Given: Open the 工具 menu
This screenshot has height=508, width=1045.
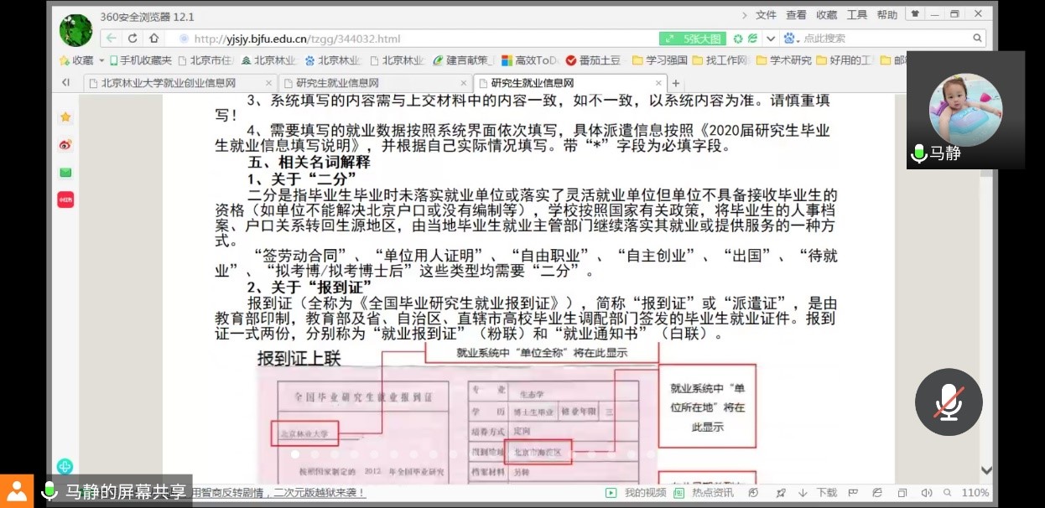Looking at the screenshot, I should coord(856,15).
